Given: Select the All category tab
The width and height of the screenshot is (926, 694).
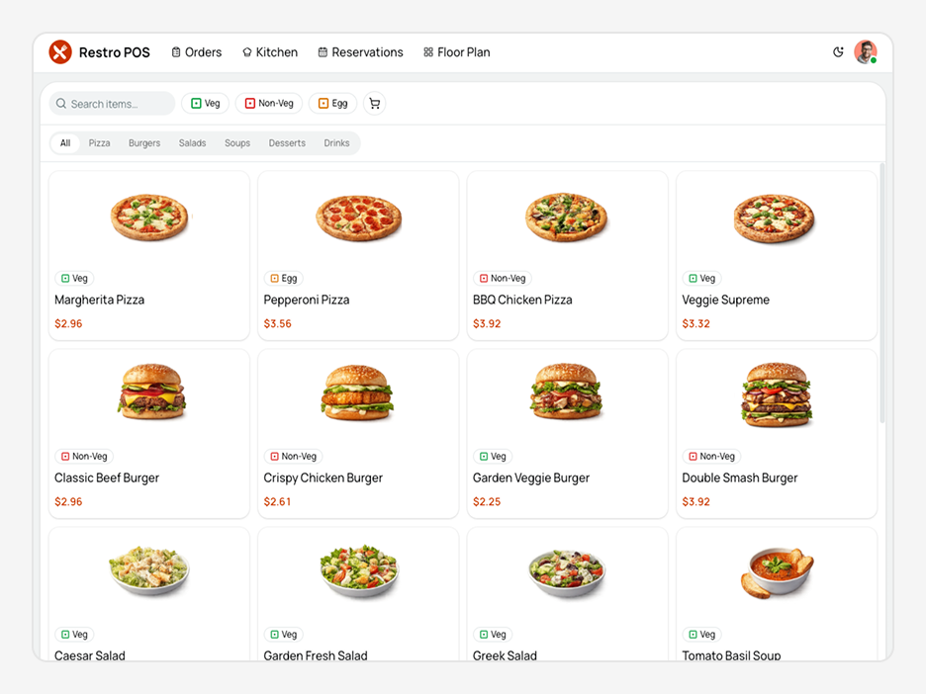Looking at the screenshot, I should 65,142.
